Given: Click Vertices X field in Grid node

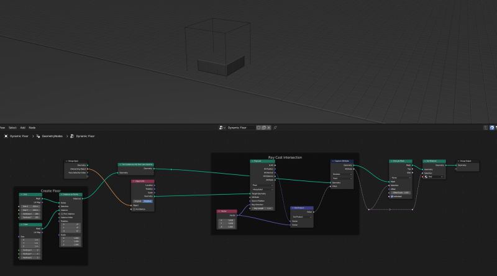Looking at the screenshot, I should pos(30,214).
